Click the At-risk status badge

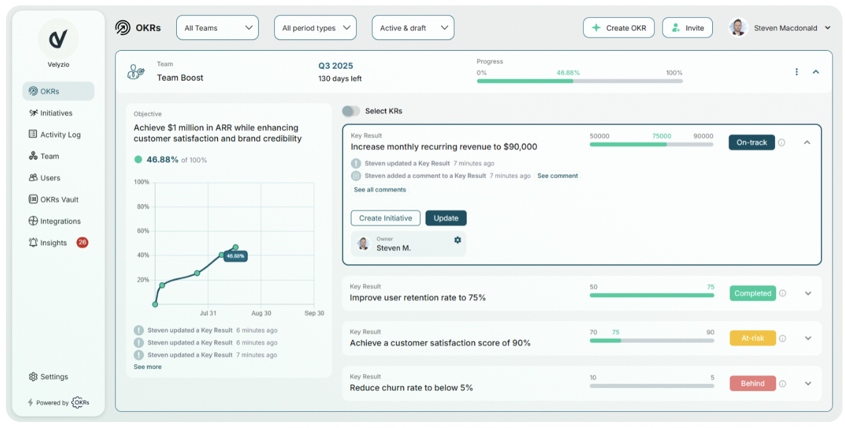point(753,338)
